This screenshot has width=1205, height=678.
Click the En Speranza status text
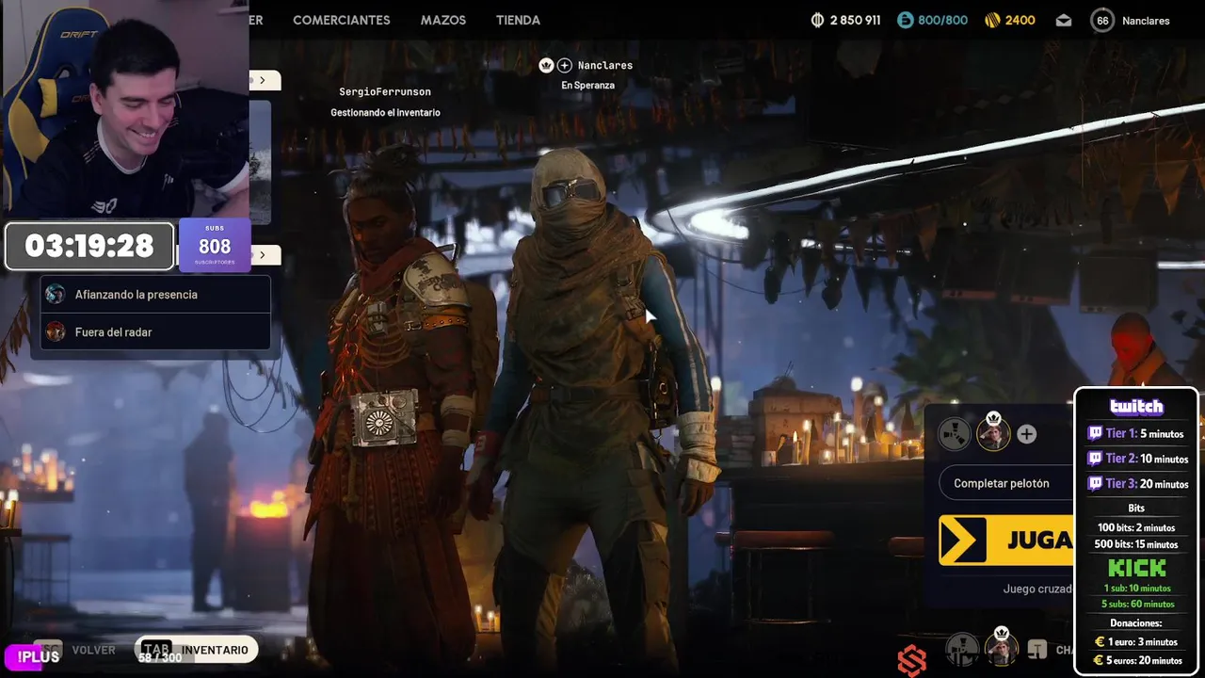click(587, 85)
